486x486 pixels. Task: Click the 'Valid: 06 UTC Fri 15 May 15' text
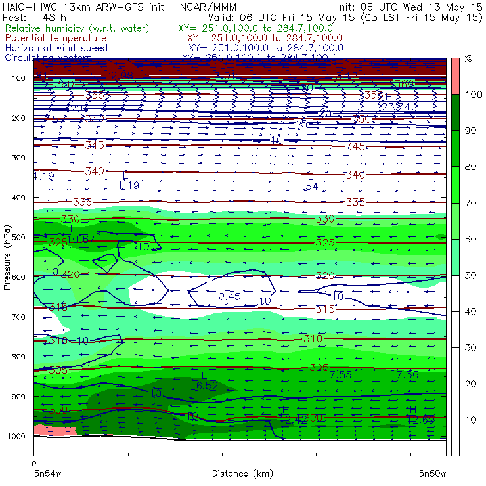pos(281,17)
